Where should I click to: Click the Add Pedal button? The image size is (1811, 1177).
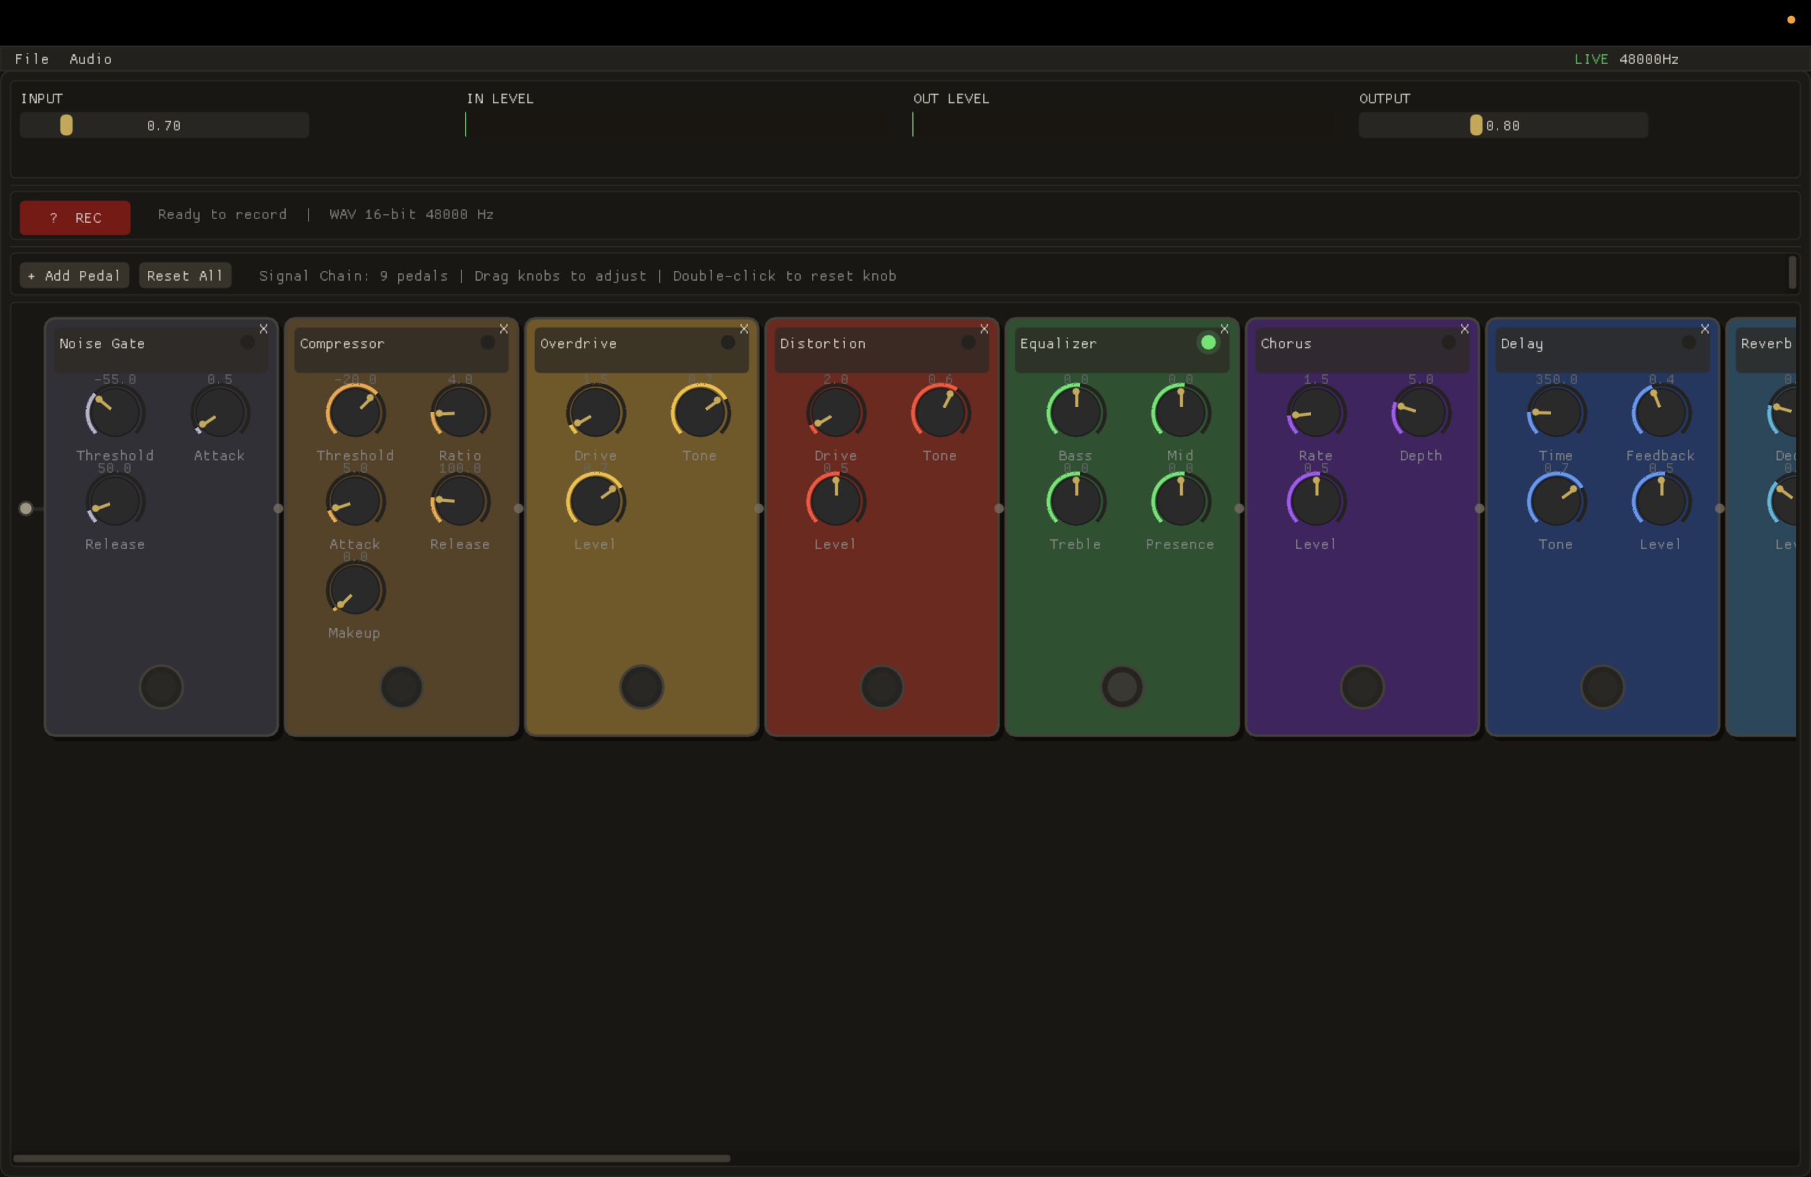pyautogui.click(x=75, y=275)
